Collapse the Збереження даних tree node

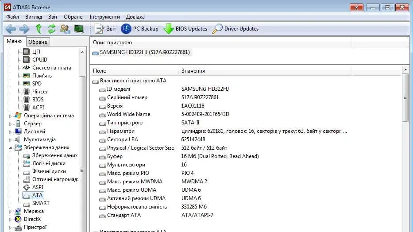[x=11, y=147]
